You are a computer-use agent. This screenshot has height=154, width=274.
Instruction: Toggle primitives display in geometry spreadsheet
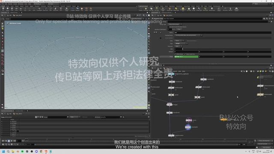pyautogui.click(x=40, y=117)
